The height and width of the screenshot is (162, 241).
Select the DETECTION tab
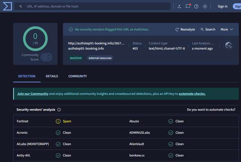27,76
